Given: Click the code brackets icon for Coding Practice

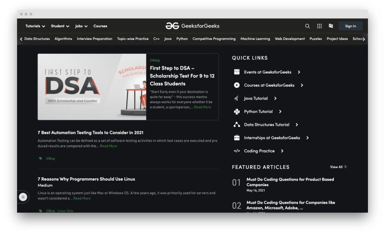Looking at the screenshot, I should tap(237, 151).
